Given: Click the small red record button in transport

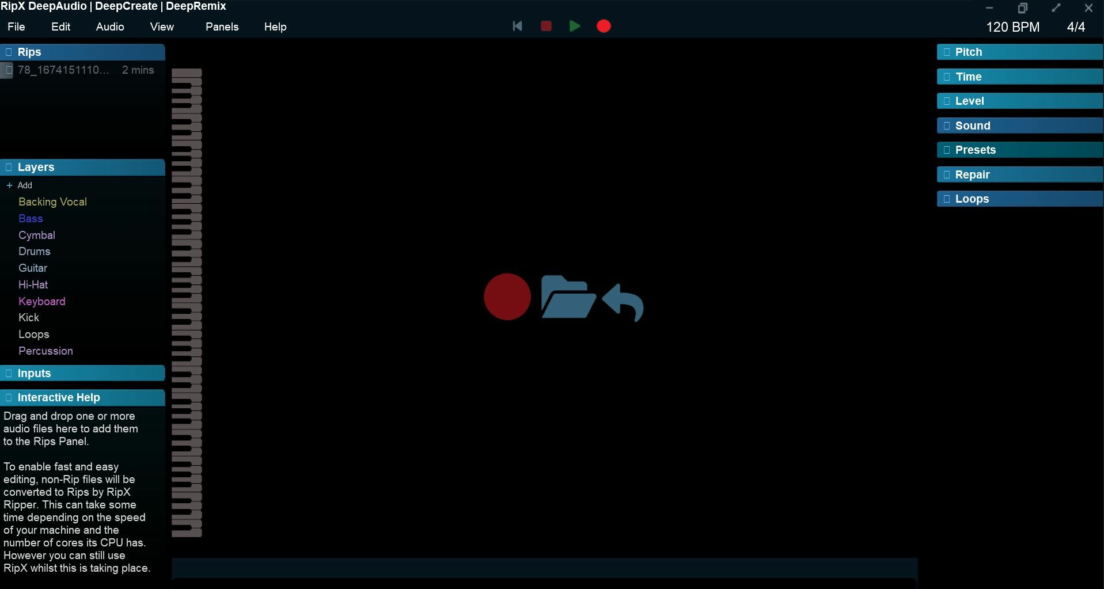Looking at the screenshot, I should click(x=604, y=26).
